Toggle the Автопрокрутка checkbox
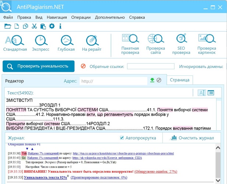 pos(122,138)
